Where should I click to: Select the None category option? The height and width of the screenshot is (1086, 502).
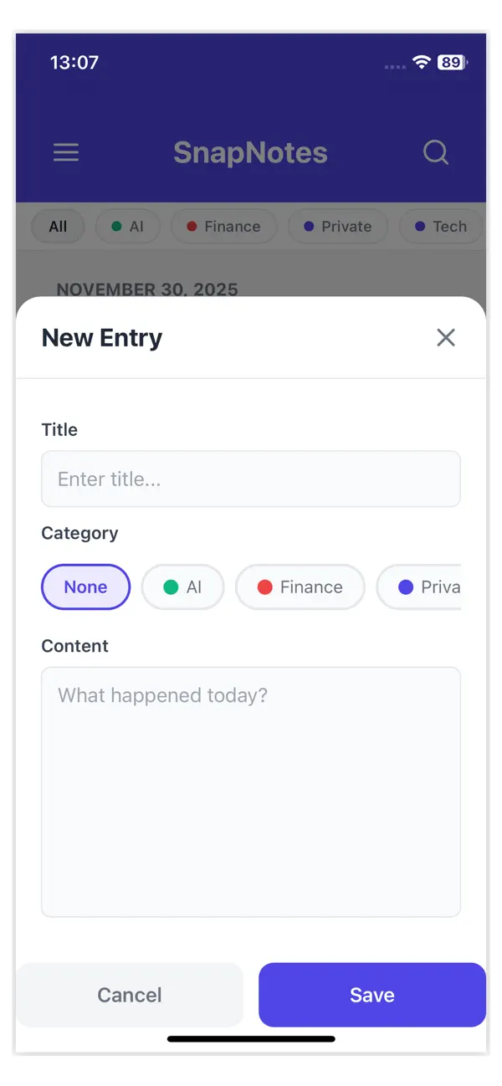85,587
